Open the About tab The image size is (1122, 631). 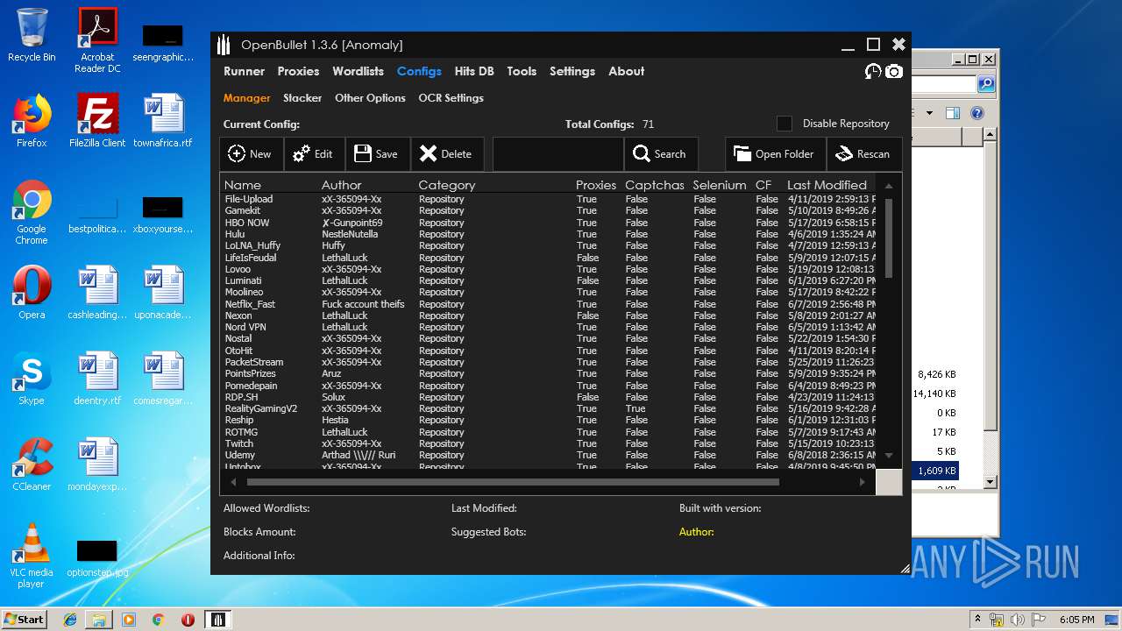click(627, 71)
